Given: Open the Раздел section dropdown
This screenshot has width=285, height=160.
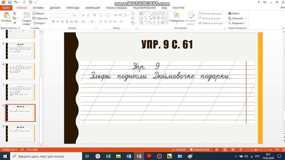Looking at the screenshot, I should pos(39,23).
